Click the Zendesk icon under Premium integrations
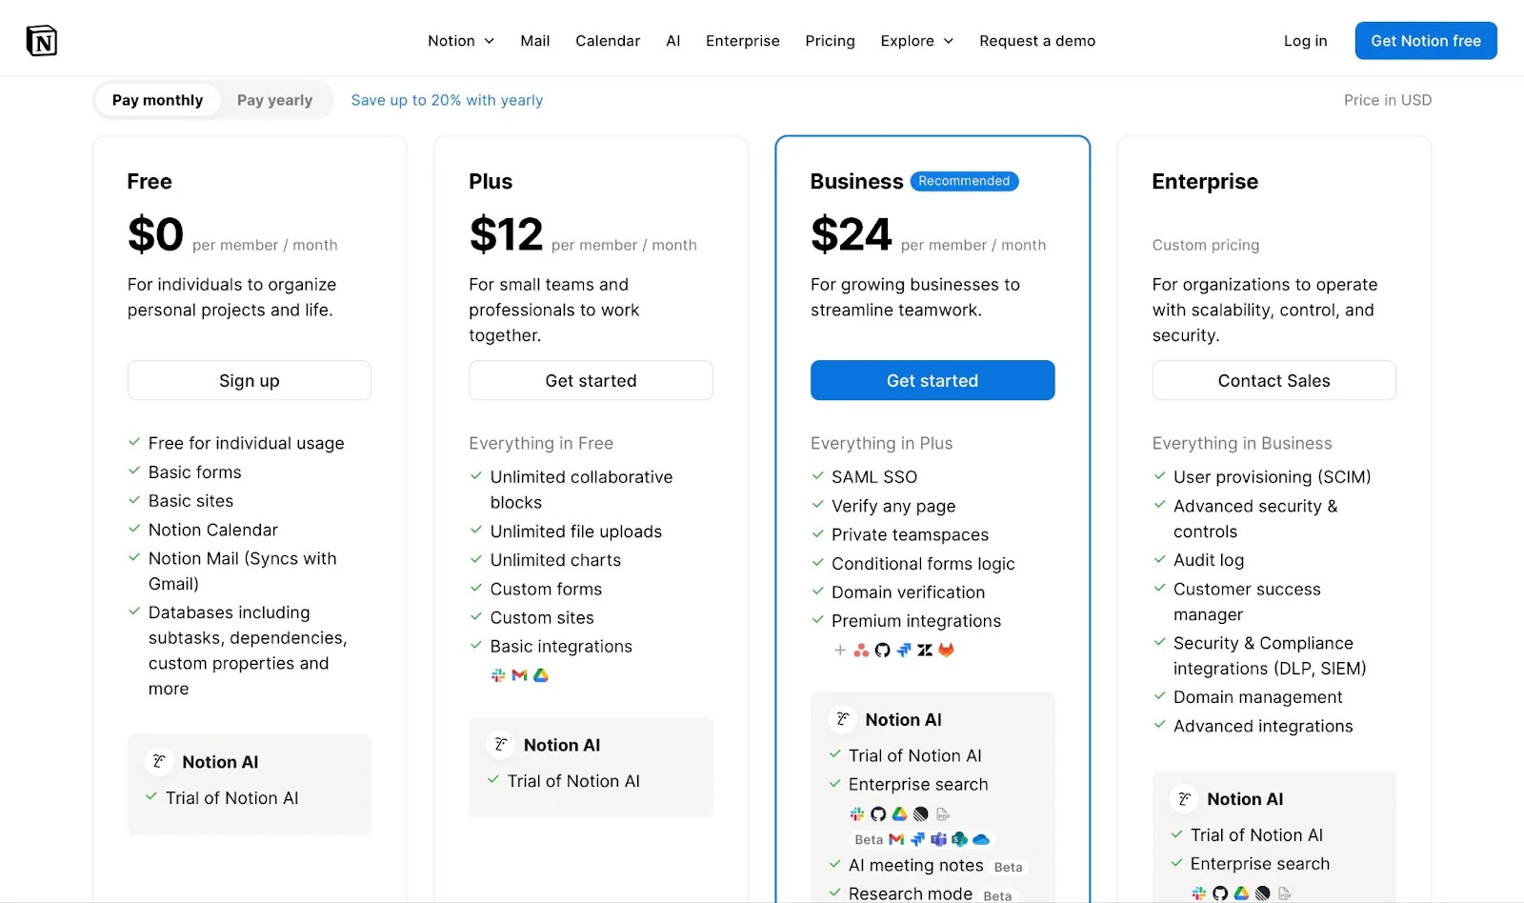Viewport: 1524px width, 903px height. click(x=925, y=650)
